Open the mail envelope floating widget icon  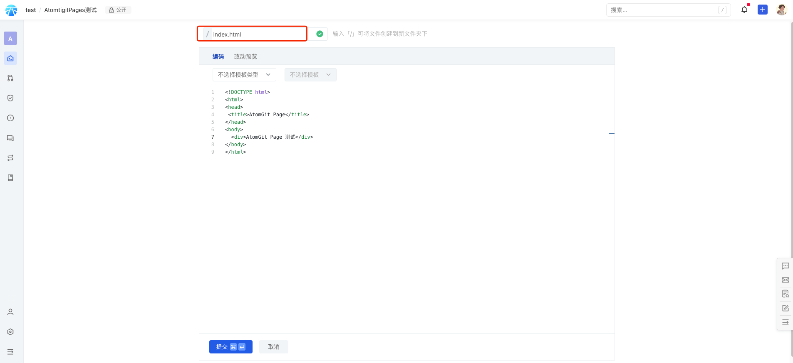[x=786, y=280]
